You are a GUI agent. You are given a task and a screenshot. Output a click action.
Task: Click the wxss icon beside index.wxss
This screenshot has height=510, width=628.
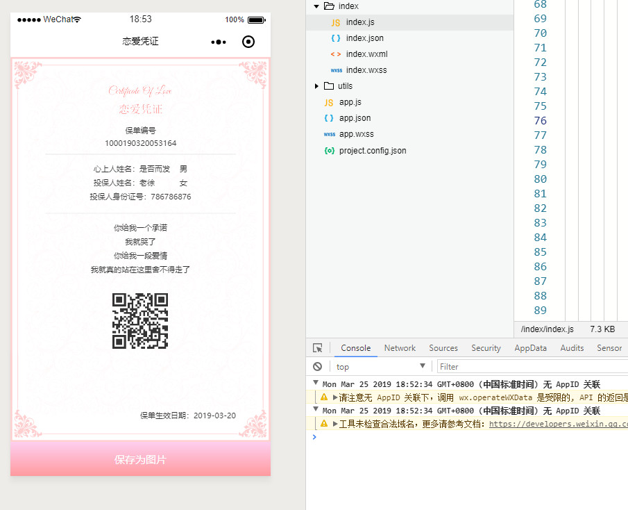point(337,70)
